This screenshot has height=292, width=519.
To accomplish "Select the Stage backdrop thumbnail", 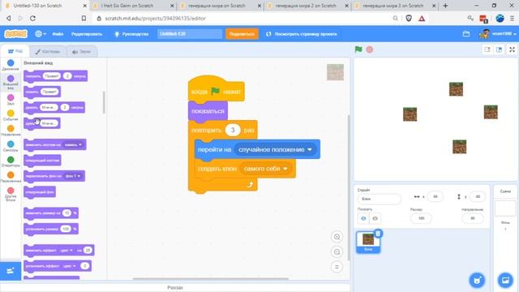I will pyautogui.click(x=505, y=208).
